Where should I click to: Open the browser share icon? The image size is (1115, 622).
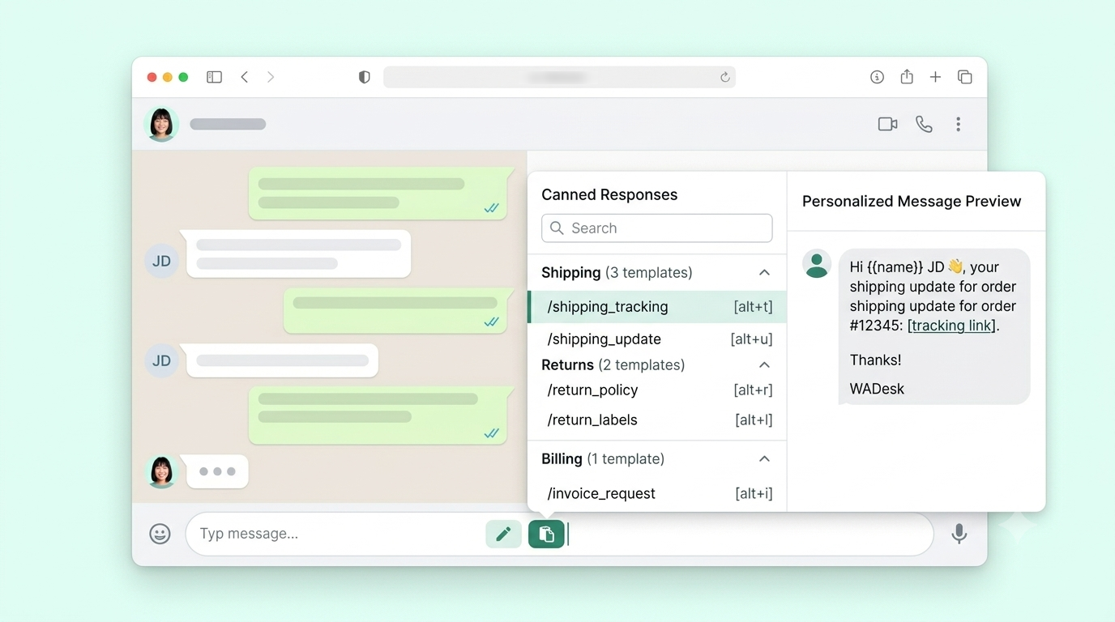[907, 76]
